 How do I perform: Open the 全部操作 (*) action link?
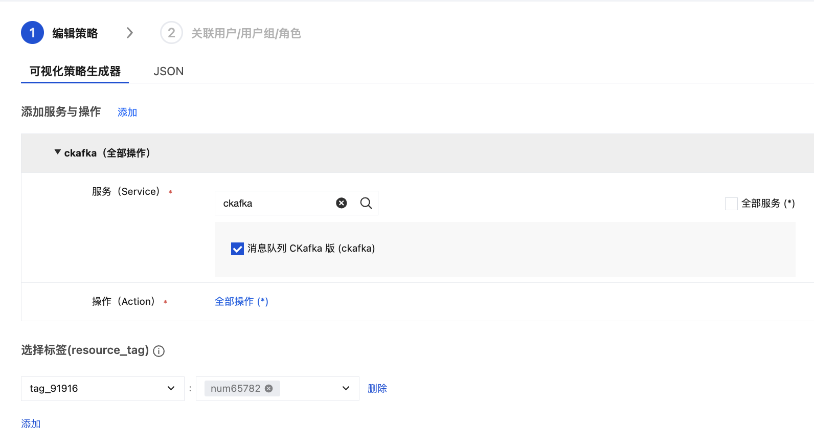pyautogui.click(x=241, y=301)
